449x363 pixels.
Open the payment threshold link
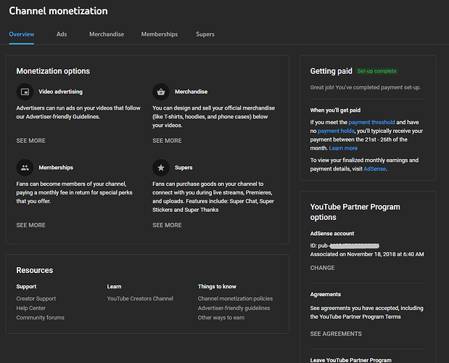tap(371, 123)
